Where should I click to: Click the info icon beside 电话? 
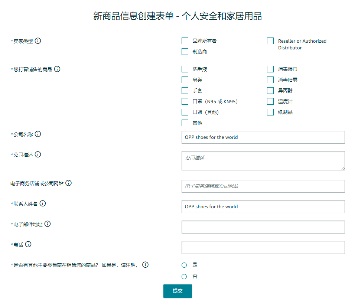(28, 244)
